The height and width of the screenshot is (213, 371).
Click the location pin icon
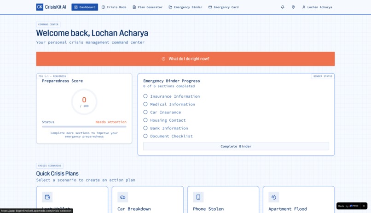293,7
